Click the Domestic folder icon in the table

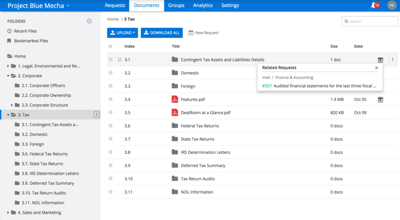tap(175, 73)
